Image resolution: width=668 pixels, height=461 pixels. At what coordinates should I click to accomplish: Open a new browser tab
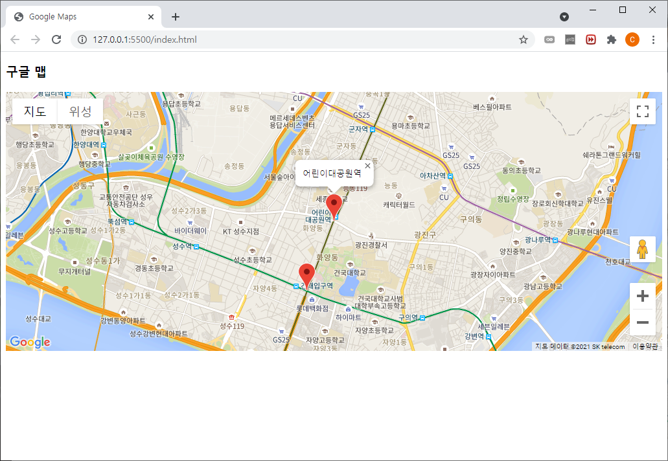click(x=176, y=17)
